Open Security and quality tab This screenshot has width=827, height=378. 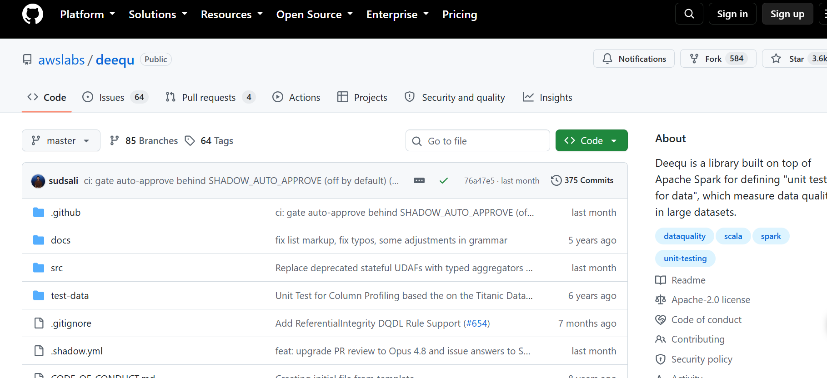coord(455,97)
